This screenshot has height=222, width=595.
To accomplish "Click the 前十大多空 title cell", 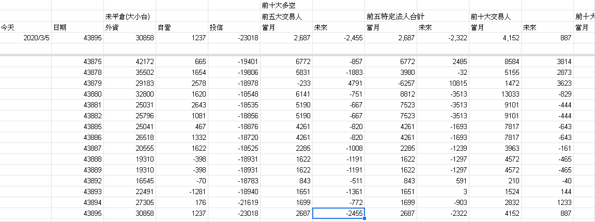I will pos(286,6).
